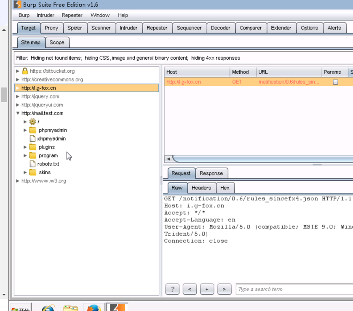Switch to the Response tab

click(211, 173)
